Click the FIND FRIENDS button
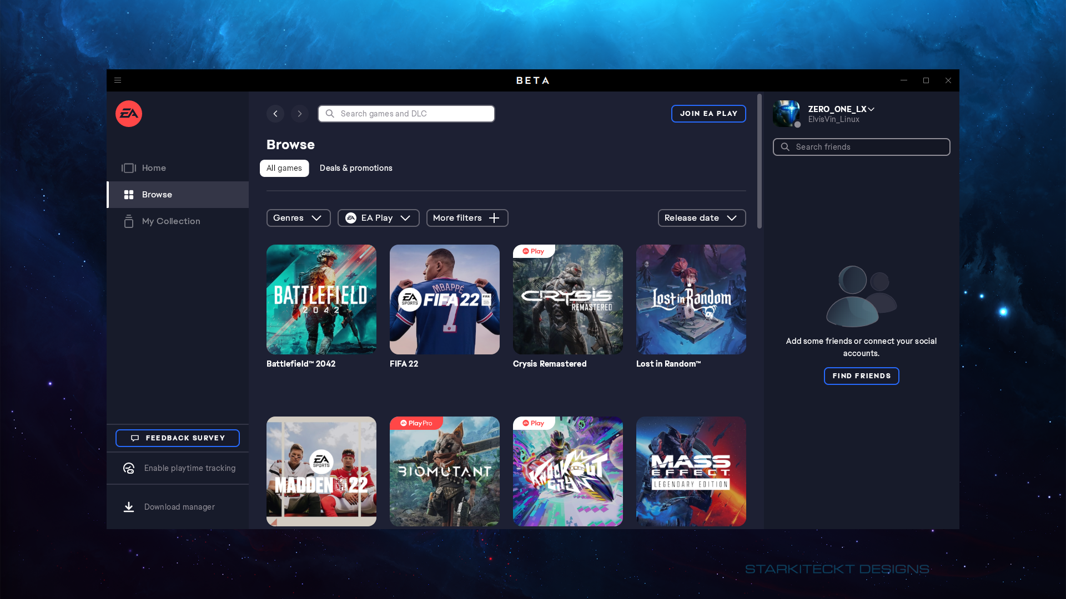Image resolution: width=1066 pixels, height=599 pixels. coord(862,375)
